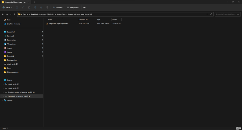
Task: Go forward with the right arrow
Action: (x=7, y=14)
